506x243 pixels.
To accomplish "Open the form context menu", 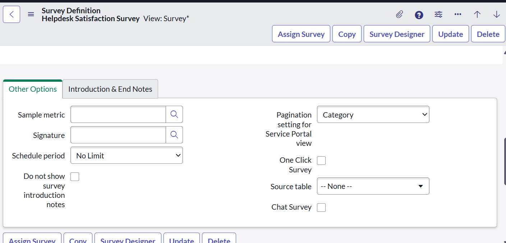I will point(31,14).
